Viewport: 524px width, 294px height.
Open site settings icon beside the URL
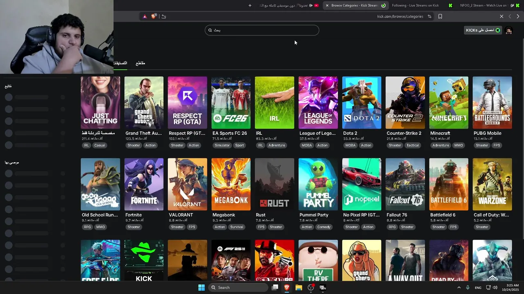pos(429,16)
